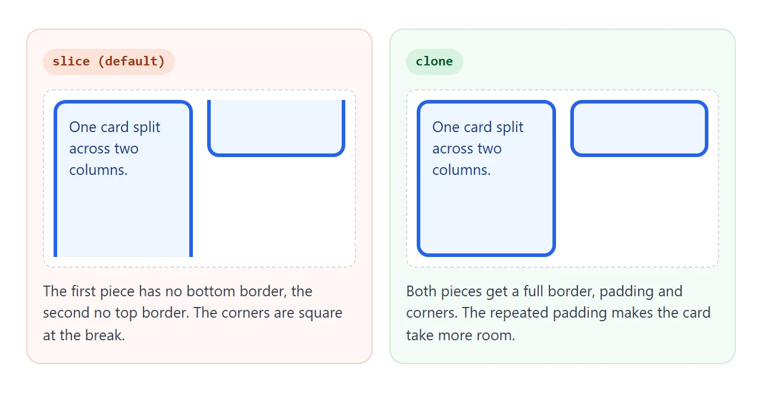Click the word "columns." in the clone card
Screen dimensions: 762x395
pyautogui.click(x=461, y=170)
